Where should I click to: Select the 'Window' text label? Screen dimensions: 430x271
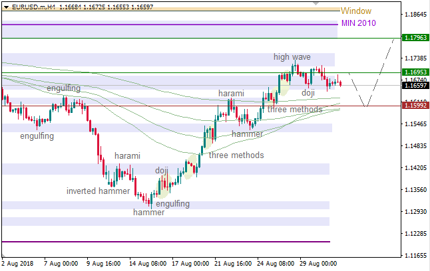click(355, 11)
